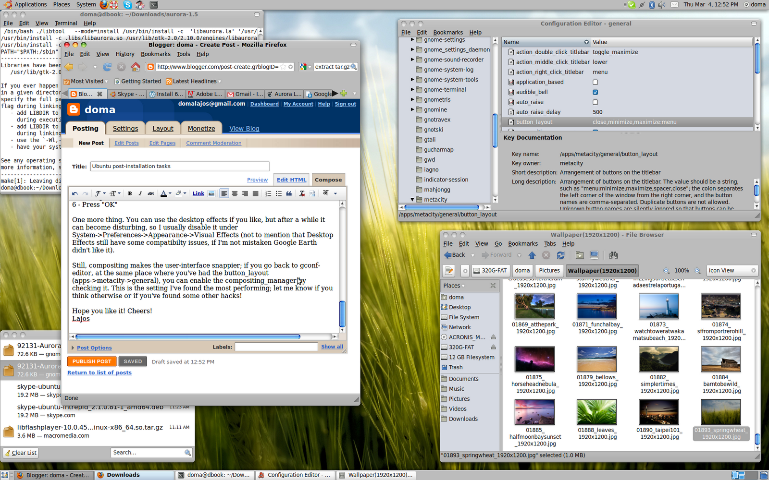Select the horsehead nebula wallpaper thumbnail
The width and height of the screenshot is (769, 480).
(x=534, y=360)
